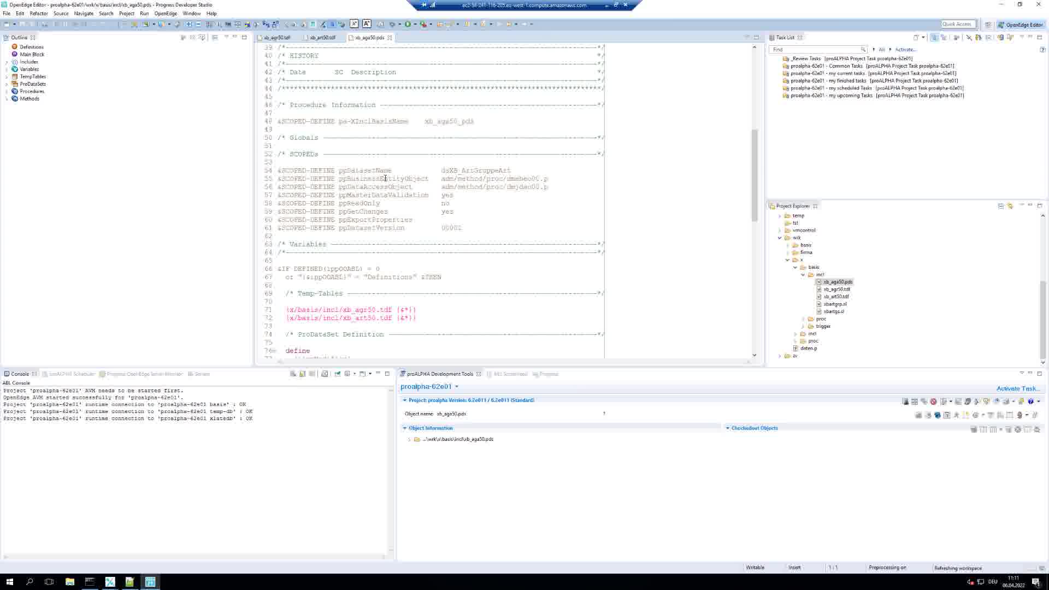Click the Activate Task... link

(x=1017, y=389)
